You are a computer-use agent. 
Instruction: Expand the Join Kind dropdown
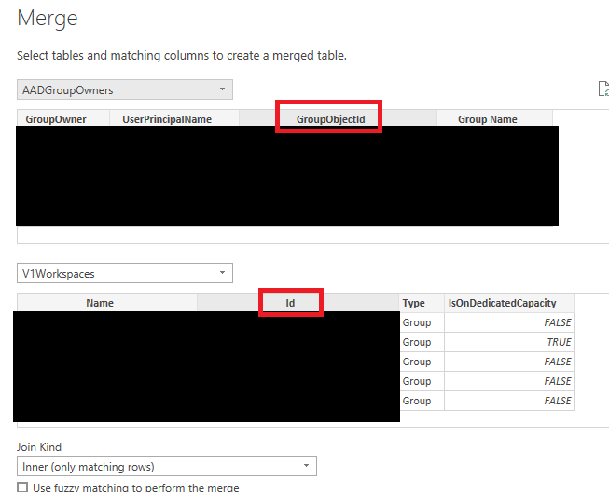coord(167,466)
